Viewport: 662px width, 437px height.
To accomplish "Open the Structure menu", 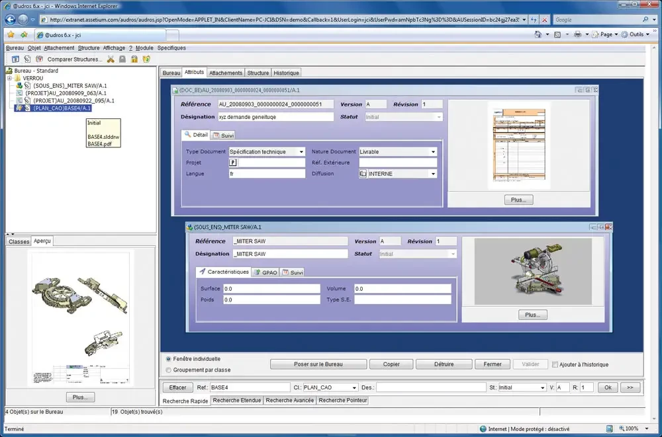I will [89, 48].
